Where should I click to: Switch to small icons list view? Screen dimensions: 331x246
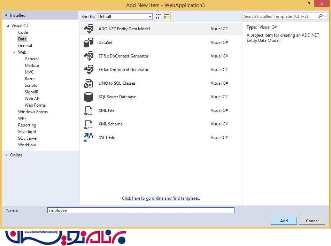pyautogui.click(x=167, y=16)
